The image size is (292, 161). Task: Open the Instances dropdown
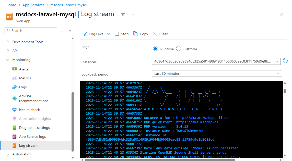pyautogui.click(x=216, y=61)
